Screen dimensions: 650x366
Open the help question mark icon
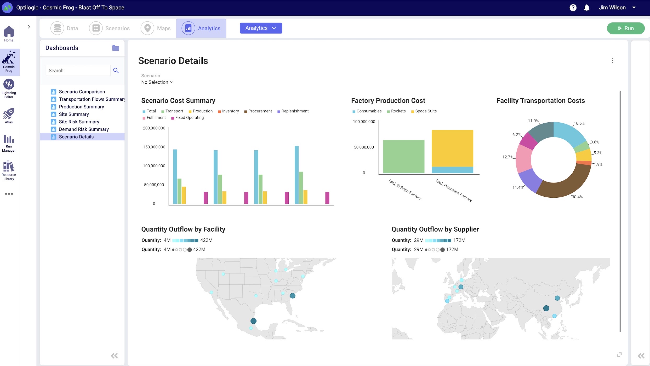click(573, 8)
